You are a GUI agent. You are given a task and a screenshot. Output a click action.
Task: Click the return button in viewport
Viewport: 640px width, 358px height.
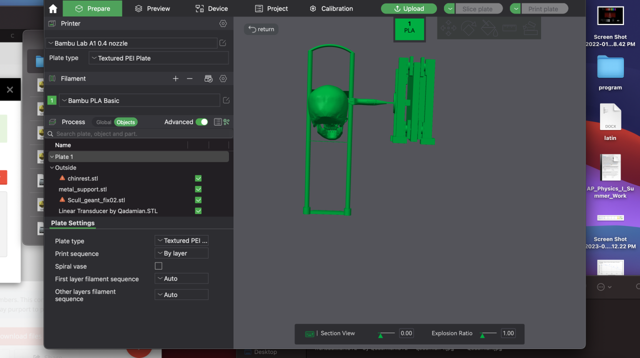(261, 29)
